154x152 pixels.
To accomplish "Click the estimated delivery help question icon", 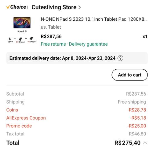I will (120, 58).
